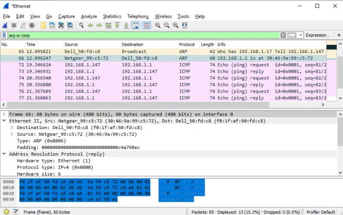Open the recent display filters dropdown
The width and height of the screenshot is (343, 215).
click(300, 35)
